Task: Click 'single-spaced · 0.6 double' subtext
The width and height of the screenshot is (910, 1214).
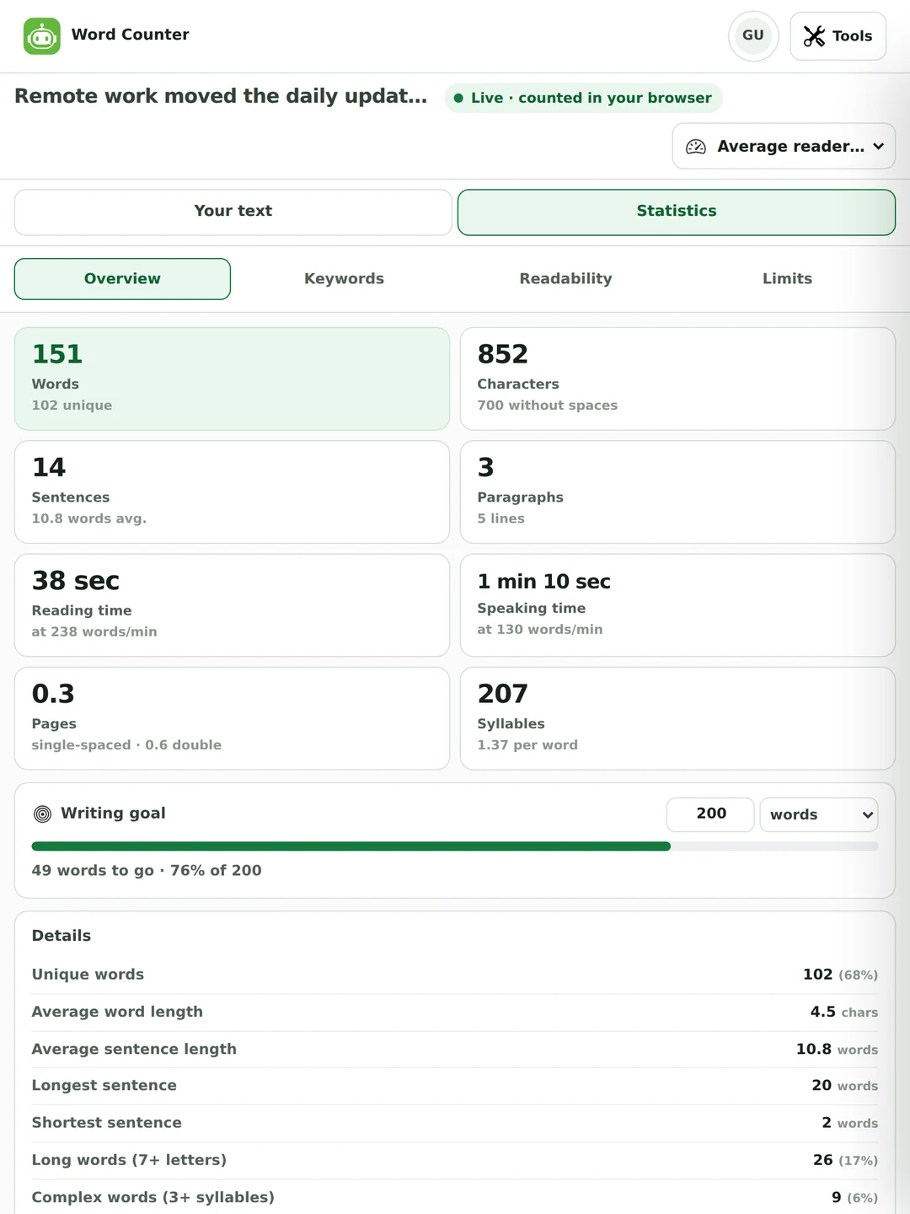Action: tap(126, 745)
